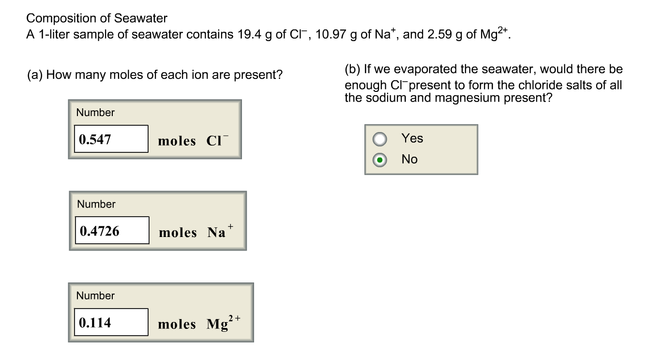Click the Number label above the Mg²⁺ box

pos(95,296)
